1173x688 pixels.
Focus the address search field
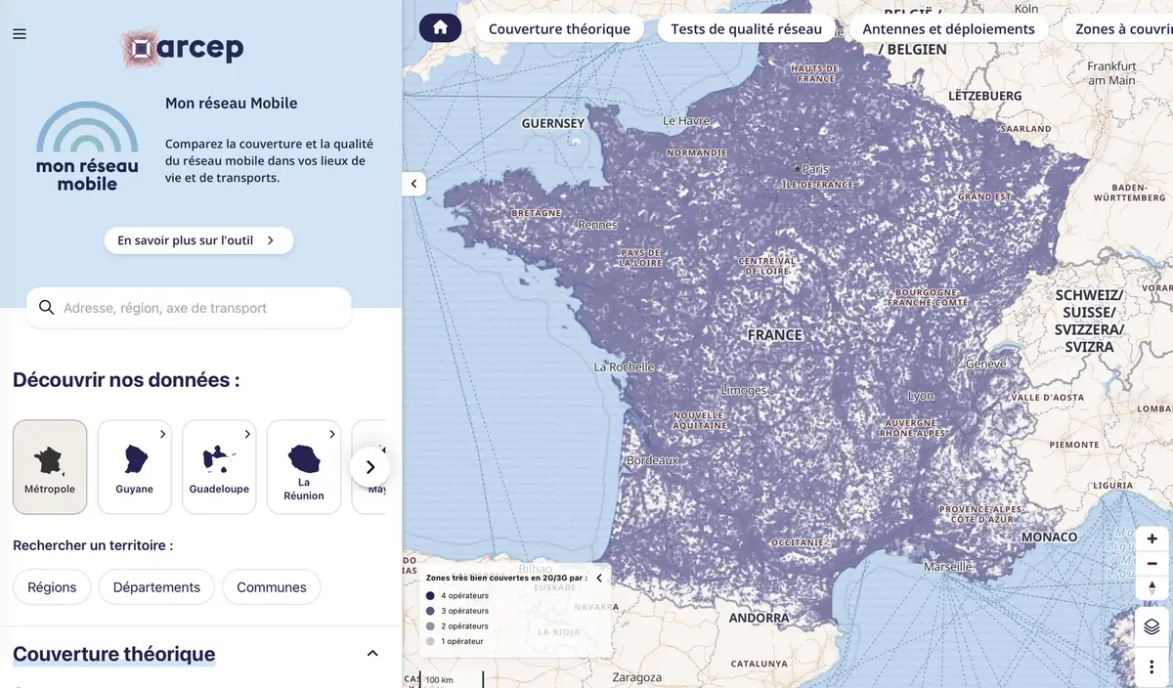pyautogui.click(x=189, y=308)
